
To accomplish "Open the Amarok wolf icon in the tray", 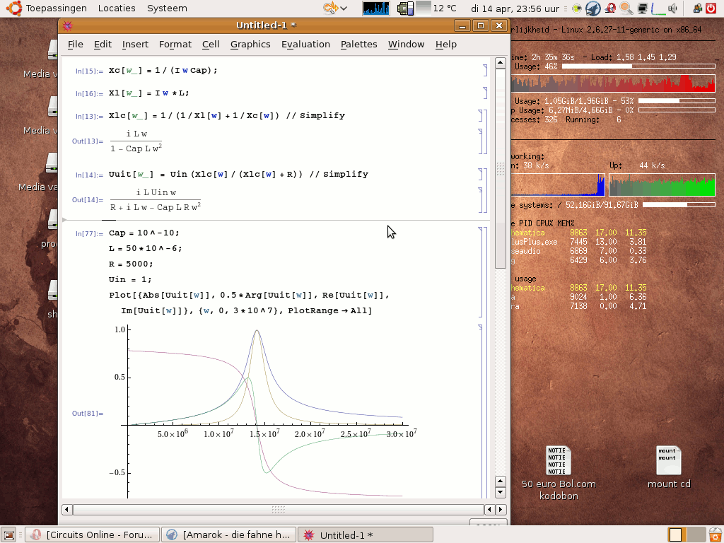I will 594,8.
